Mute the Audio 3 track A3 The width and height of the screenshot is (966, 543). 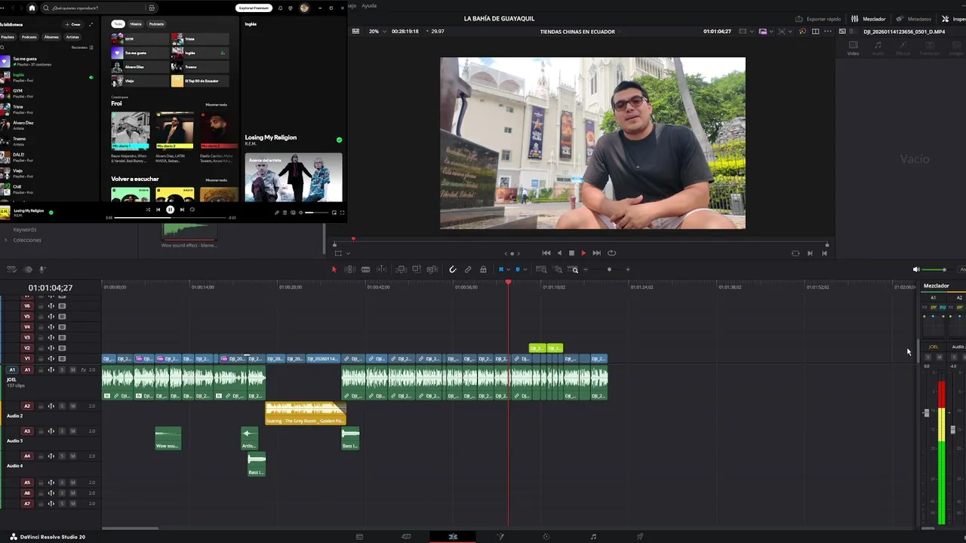(72, 431)
